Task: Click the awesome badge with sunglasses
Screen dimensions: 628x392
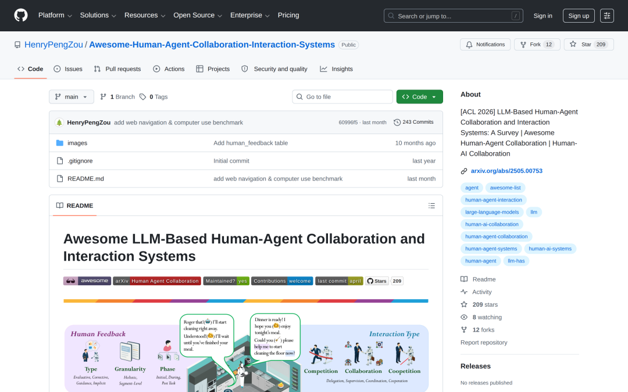Action: tap(87, 281)
